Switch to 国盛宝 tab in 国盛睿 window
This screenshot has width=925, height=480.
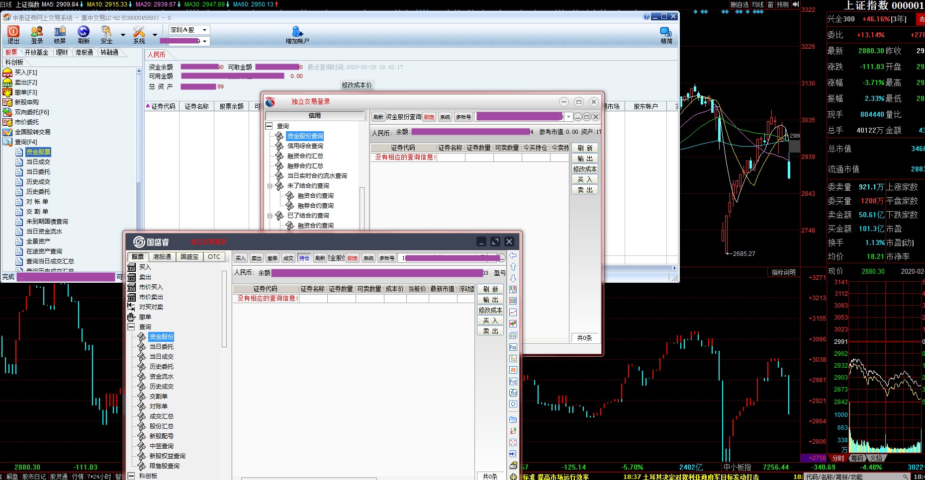189,257
